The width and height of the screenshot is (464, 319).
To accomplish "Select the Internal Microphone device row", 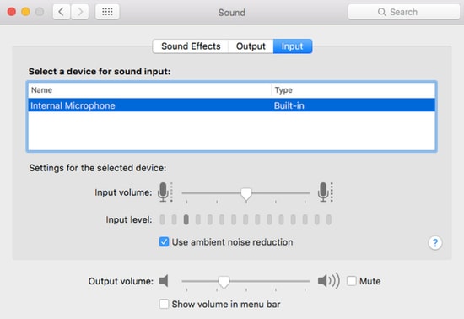I will pyautogui.click(x=232, y=105).
